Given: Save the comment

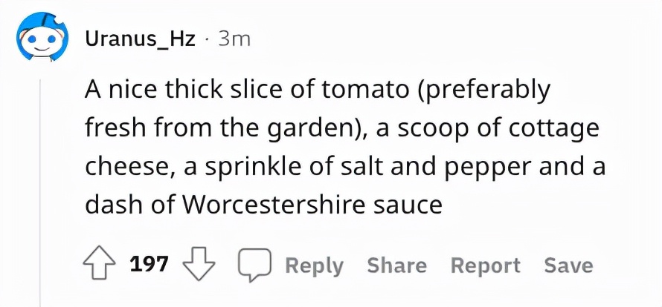Looking at the screenshot, I should click(x=568, y=265).
